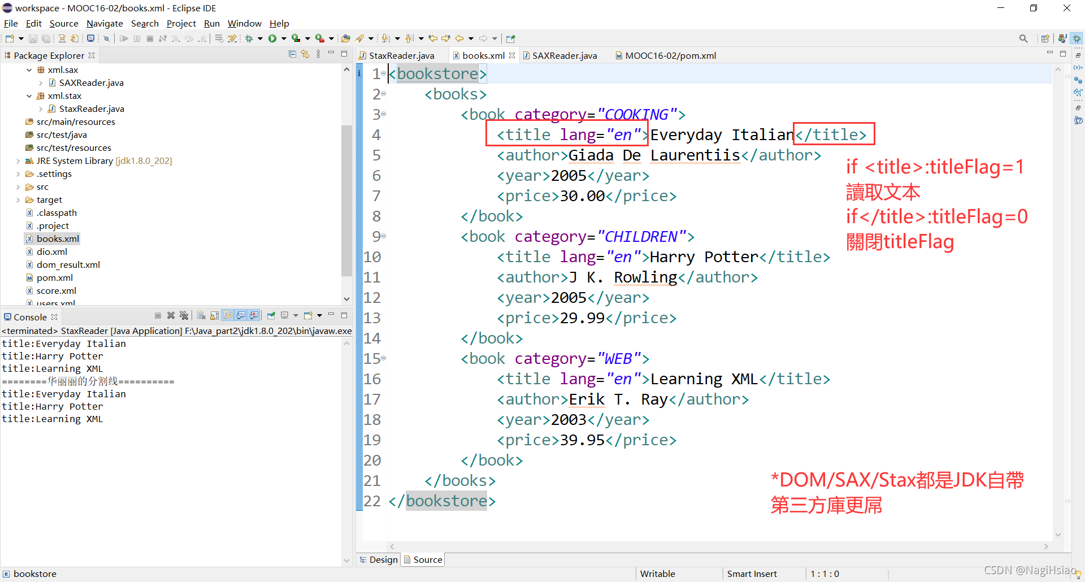Image resolution: width=1085 pixels, height=582 pixels.
Task: Fold the bookstore element at line 1
Action: (x=384, y=73)
